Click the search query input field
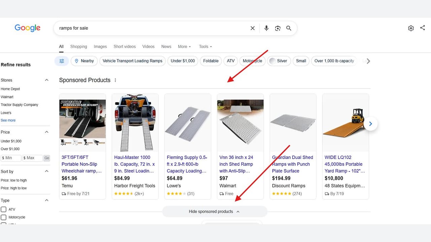431x242 pixels. click(x=152, y=28)
